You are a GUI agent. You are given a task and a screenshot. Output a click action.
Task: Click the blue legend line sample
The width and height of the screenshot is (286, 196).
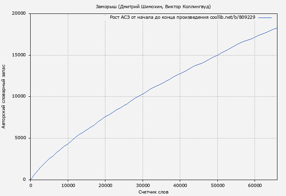[265, 18]
